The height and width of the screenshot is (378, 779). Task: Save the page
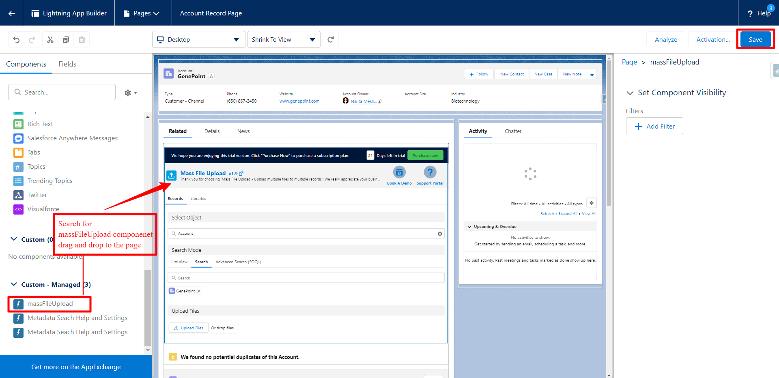click(x=755, y=39)
